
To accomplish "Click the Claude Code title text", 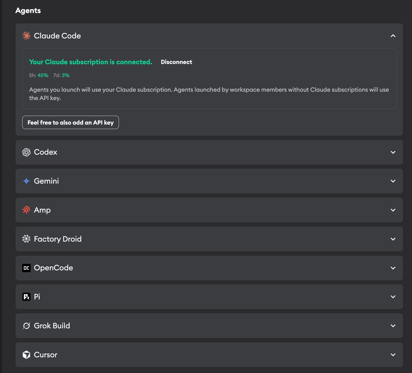I will [57, 36].
